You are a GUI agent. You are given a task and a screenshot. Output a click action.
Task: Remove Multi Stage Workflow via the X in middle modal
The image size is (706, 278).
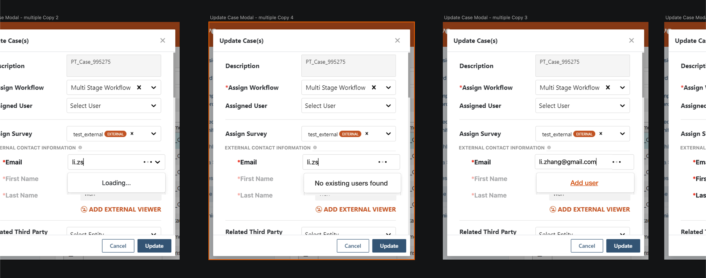click(x=374, y=88)
